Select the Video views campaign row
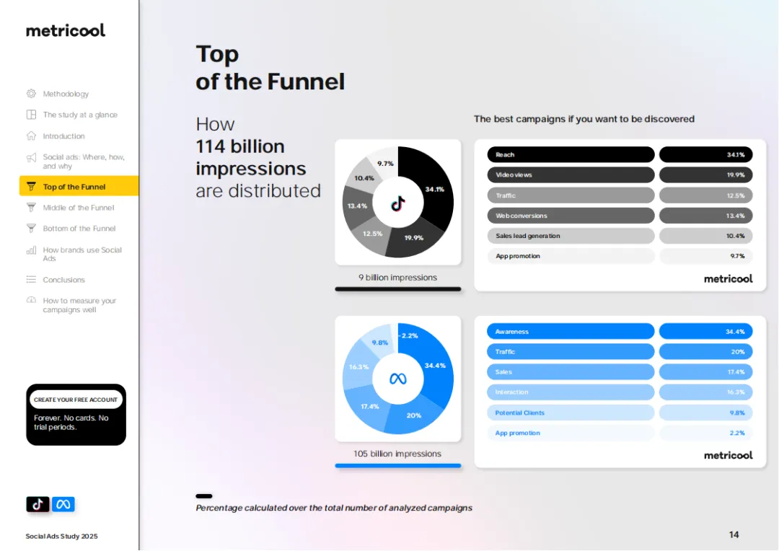The image size is (779, 551). tap(571, 175)
